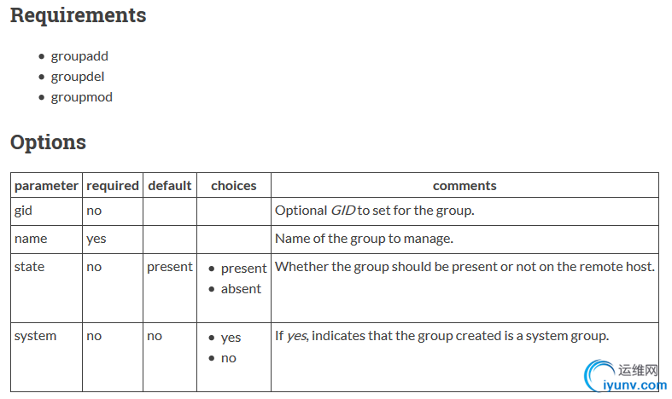Click the absent choice in state row

coord(241,289)
